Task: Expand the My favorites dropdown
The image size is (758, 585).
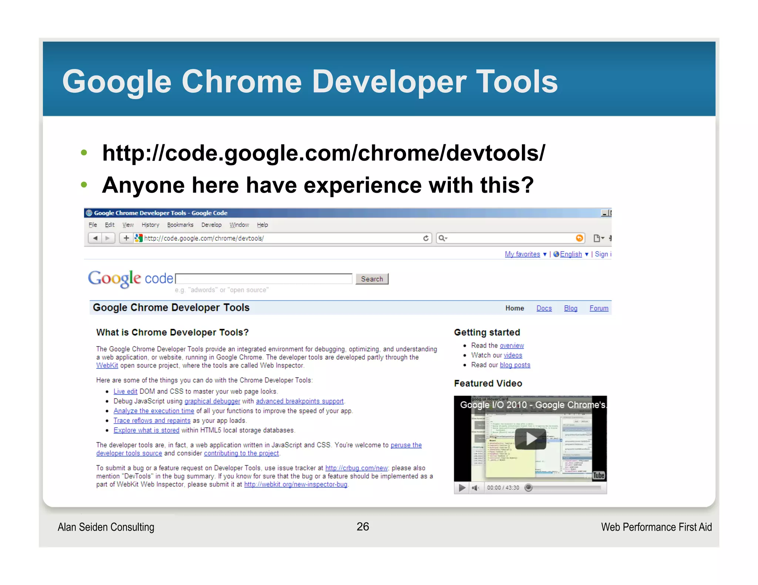Action: coord(544,254)
